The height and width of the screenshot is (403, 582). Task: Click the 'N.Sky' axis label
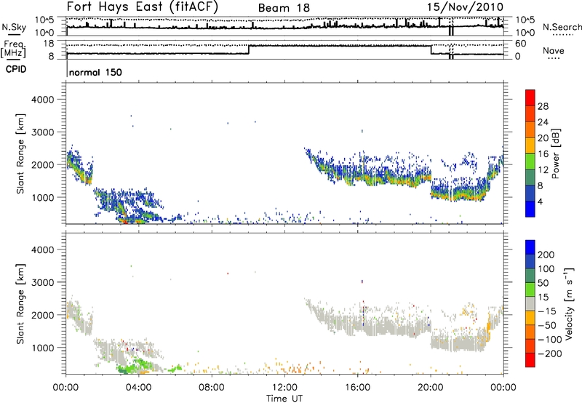pyautogui.click(x=14, y=27)
